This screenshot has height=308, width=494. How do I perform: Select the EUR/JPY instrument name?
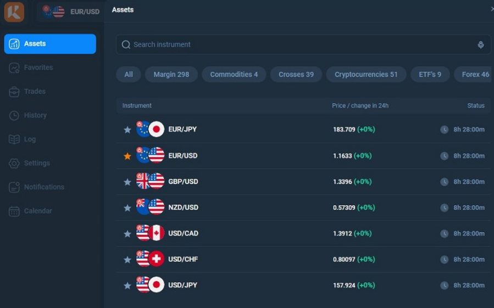point(182,130)
